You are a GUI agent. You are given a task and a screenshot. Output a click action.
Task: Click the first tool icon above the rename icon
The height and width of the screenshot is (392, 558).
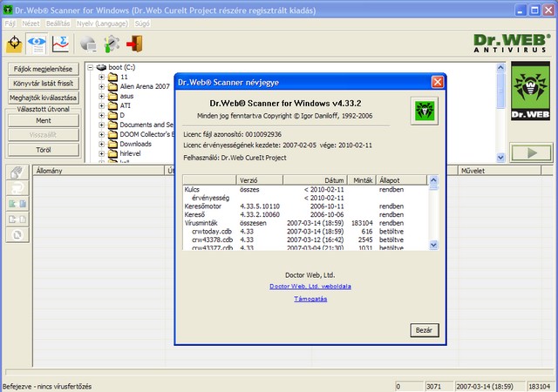17,172
